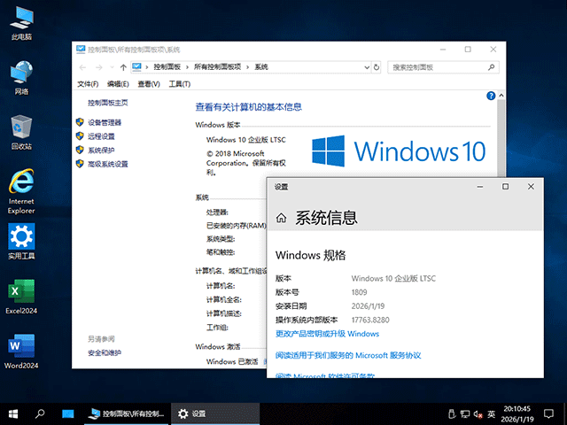Open the address bar history dropdown
567x425 pixels.
pos(367,67)
